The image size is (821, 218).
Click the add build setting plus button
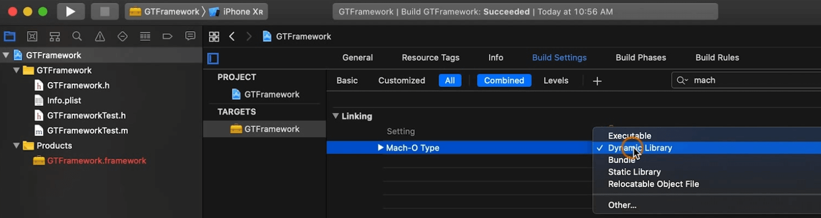tap(597, 81)
